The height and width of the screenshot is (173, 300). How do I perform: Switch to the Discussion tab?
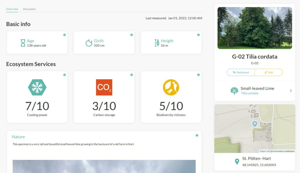[x=29, y=9]
